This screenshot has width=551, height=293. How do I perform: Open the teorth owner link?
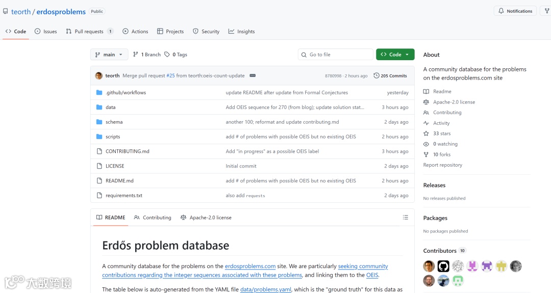pyautogui.click(x=21, y=12)
